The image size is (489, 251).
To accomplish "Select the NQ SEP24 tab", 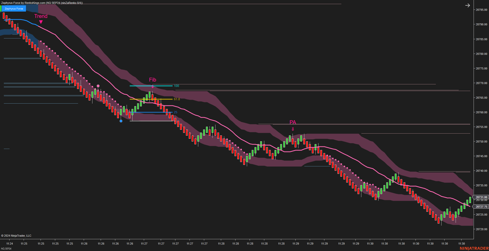I will 6,248.
